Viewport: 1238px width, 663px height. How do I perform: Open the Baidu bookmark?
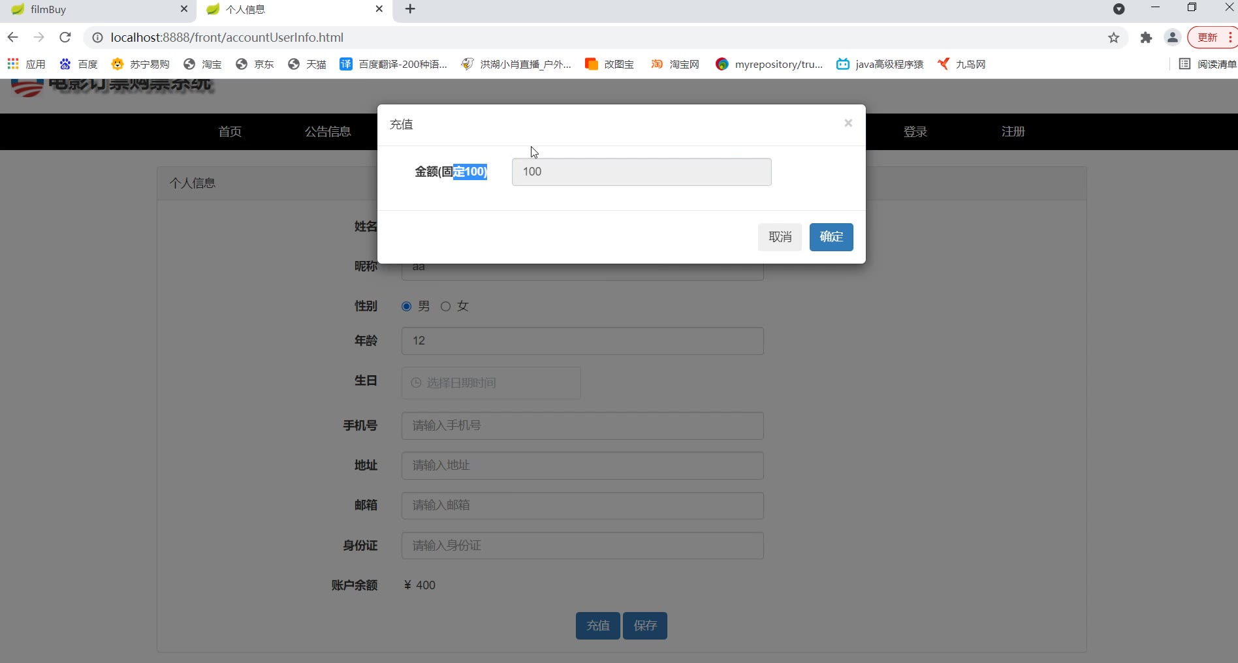[78, 64]
